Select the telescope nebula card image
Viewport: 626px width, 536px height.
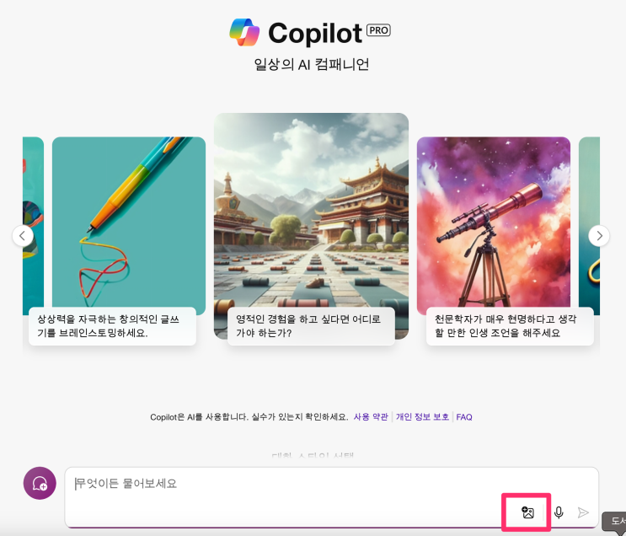click(x=494, y=222)
